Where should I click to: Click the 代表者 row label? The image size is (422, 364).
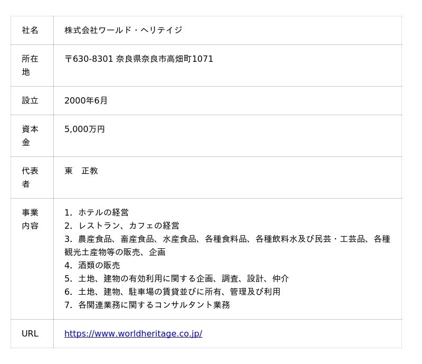30,178
